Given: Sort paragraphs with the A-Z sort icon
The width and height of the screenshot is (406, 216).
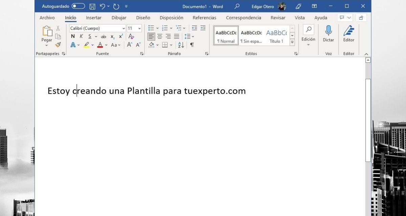Looking at the screenshot, I should click(x=181, y=45).
